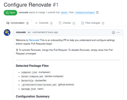
Task: Copy the renovate/configure branch name
Action: [x=97, y=12]
